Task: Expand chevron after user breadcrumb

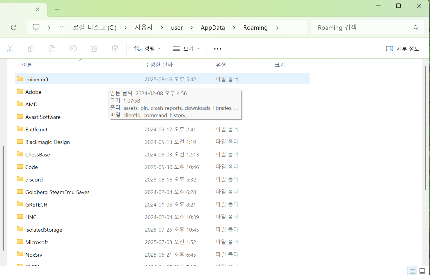Action: click(x=191, y=28)
